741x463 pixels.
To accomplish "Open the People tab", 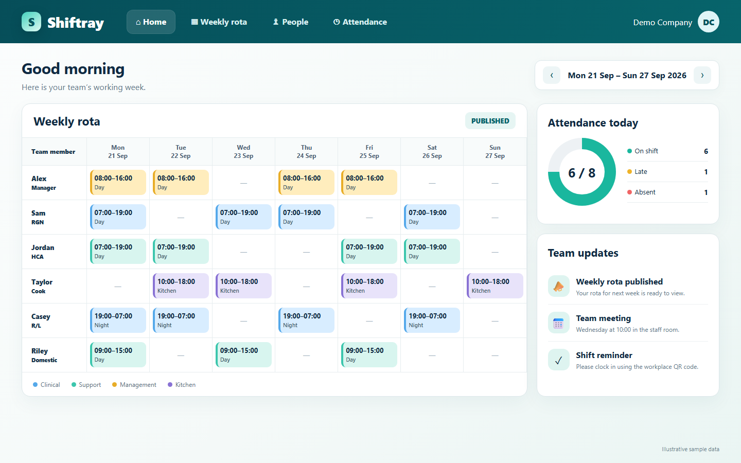I will click(x=291, y=22).
